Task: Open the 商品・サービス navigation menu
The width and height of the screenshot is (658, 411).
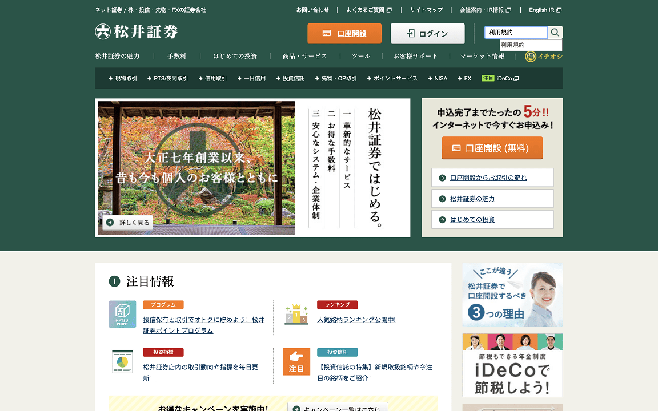Action: click(304, 56)
